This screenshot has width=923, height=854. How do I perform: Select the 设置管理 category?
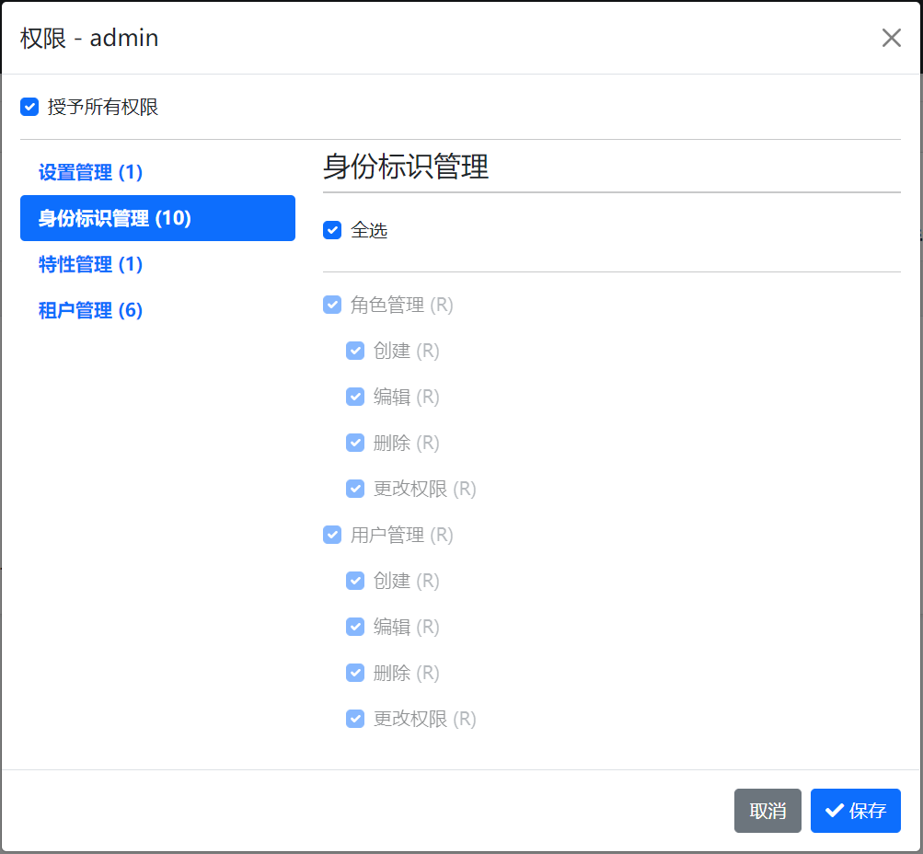pos(89,172)
